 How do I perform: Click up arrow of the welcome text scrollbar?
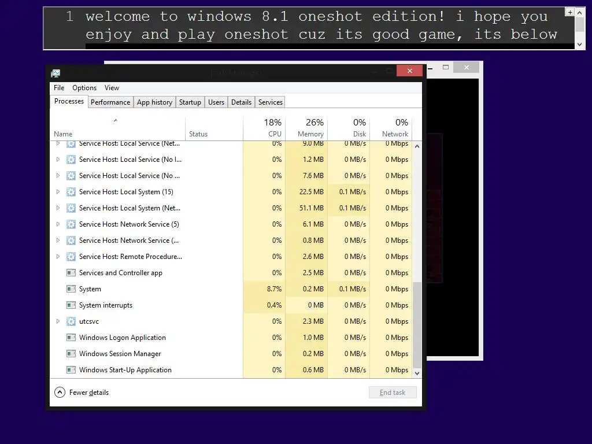(x=579, y=13)
